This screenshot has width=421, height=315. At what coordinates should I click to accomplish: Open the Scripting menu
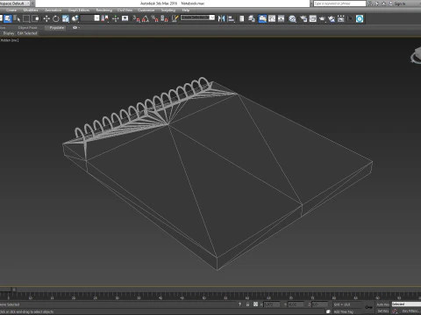tap(168, 10)
